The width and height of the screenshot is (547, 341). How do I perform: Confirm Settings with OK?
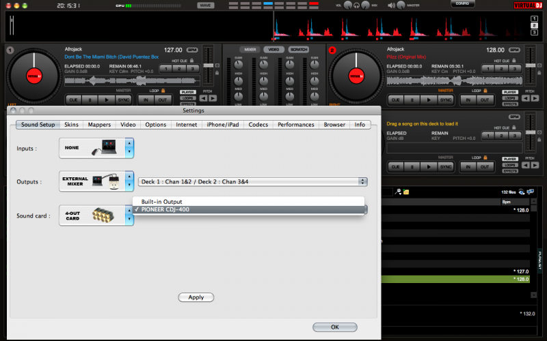point(335,327)
